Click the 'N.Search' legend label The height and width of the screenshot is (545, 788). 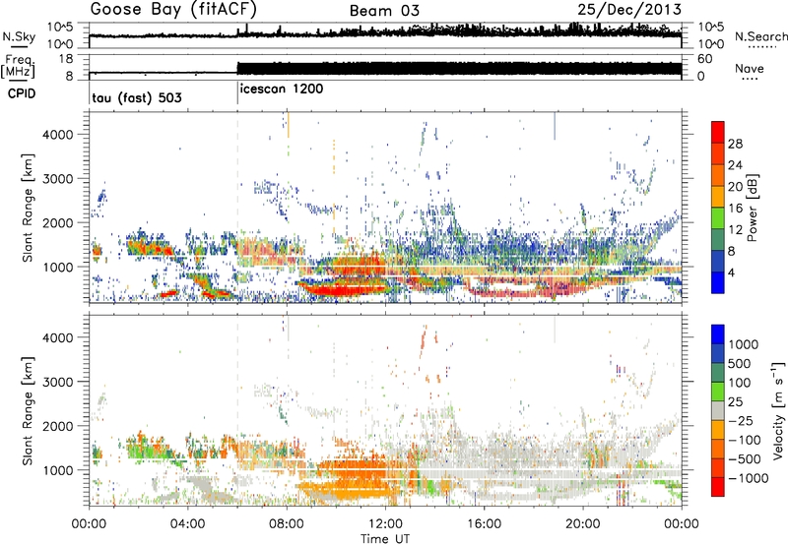click(760, 36)
